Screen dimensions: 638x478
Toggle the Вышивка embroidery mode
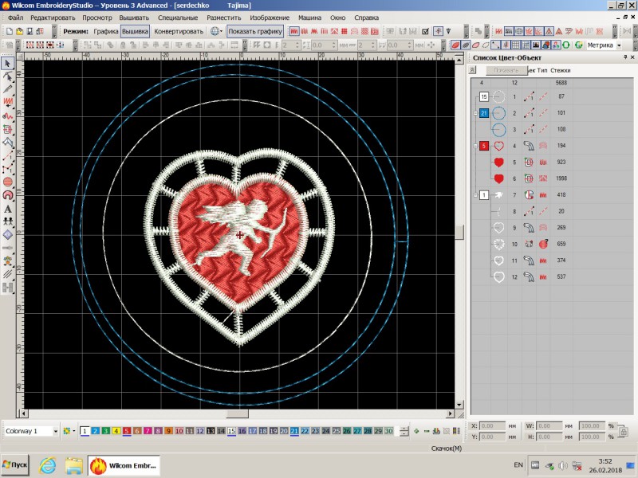click(135, 31)
